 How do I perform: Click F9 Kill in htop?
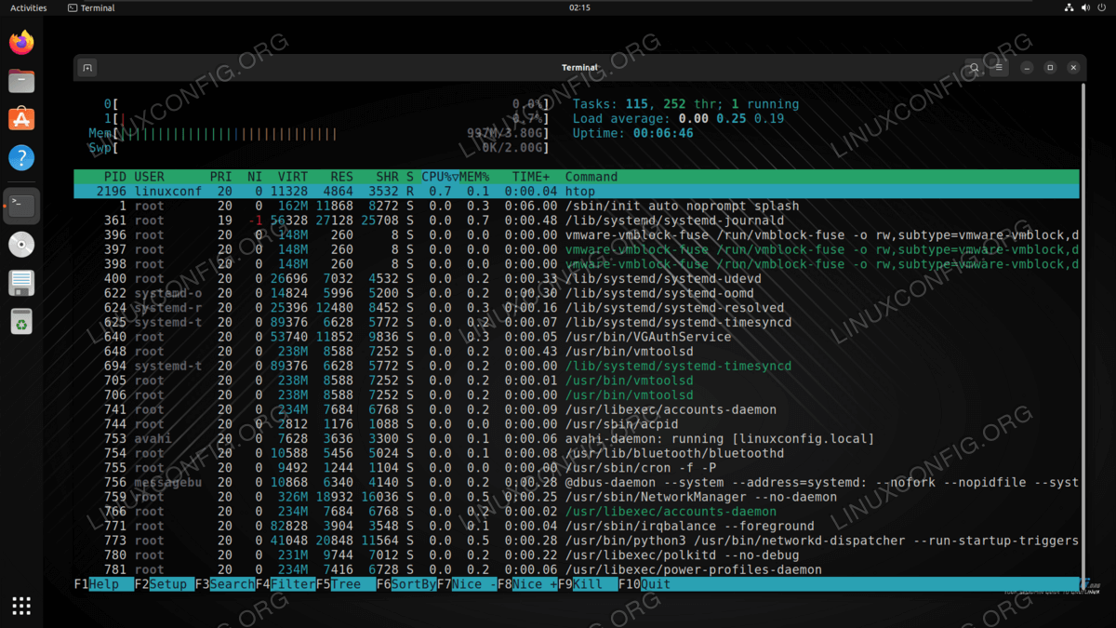click(588, 584)
